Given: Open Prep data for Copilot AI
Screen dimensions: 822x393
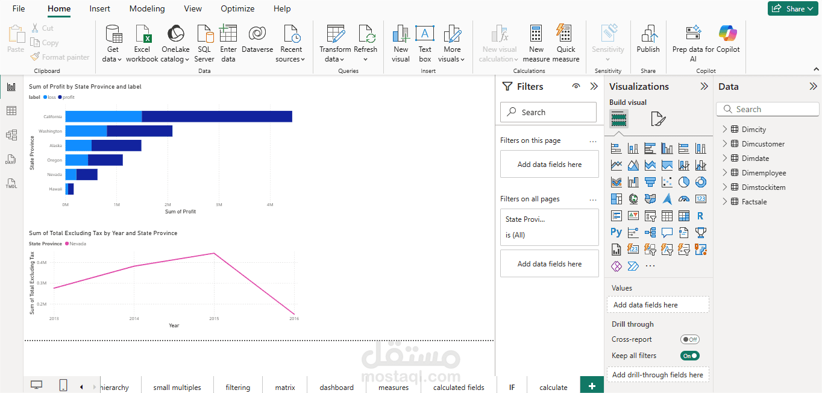Looking at the screenshot, I should (x=693, y=44).
